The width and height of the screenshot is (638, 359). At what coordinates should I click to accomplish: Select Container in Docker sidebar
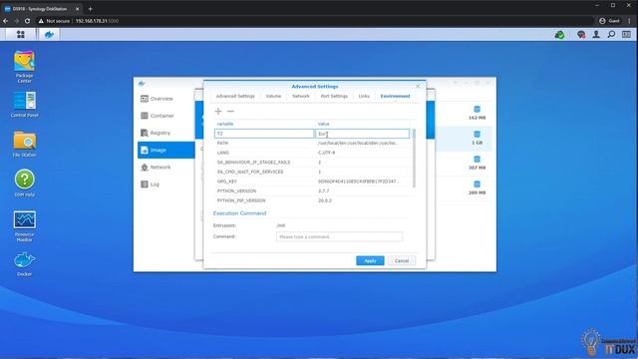[x=166, y=116]
